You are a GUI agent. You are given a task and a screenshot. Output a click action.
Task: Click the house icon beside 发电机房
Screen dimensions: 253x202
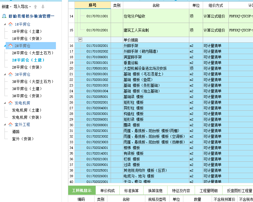click(x=10, y=103)
